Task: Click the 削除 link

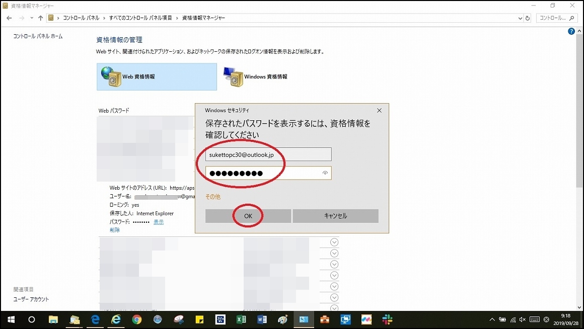Action: point(115,230)
